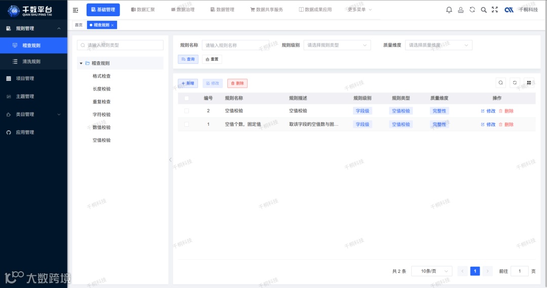The image size is (547, 288).
Task: Select all rows with header checkbox
Action: click(186, 98)
